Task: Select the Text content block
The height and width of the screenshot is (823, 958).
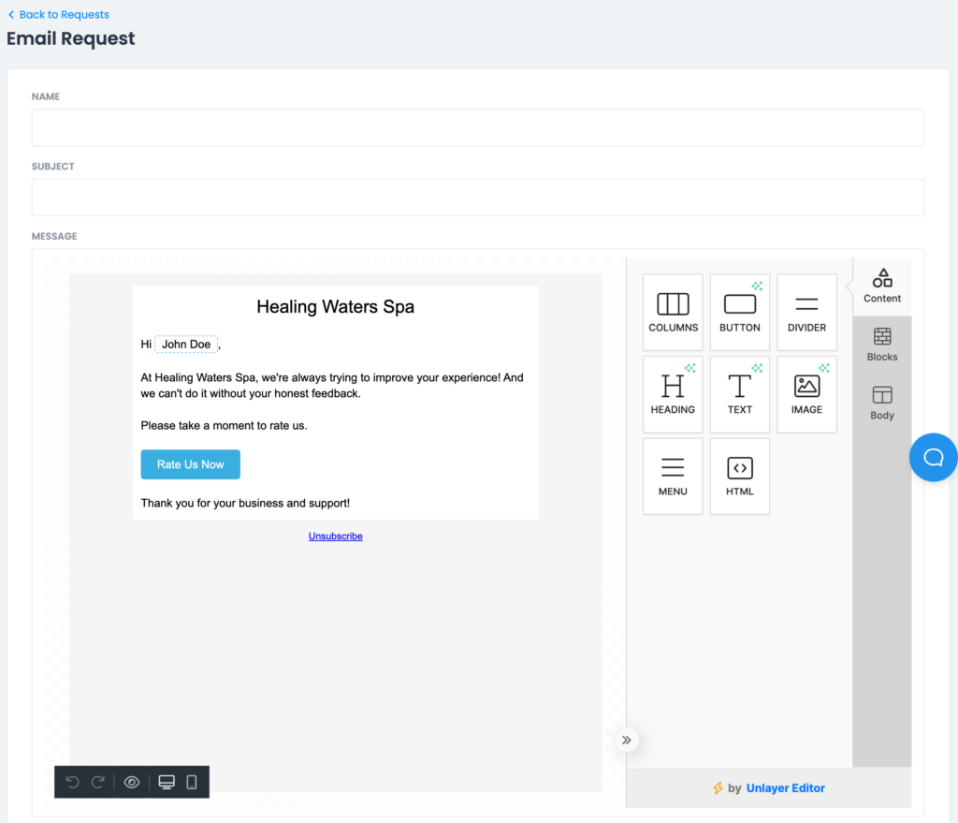Action: pos(739,394)
